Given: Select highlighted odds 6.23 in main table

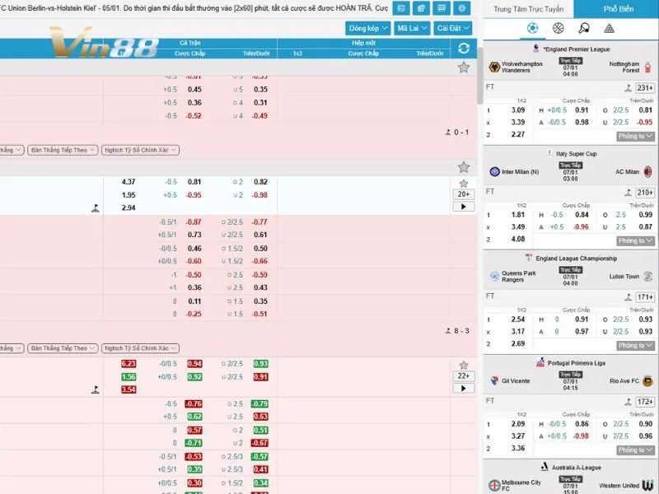Looking at the screenshot, I should click(129, 364).
